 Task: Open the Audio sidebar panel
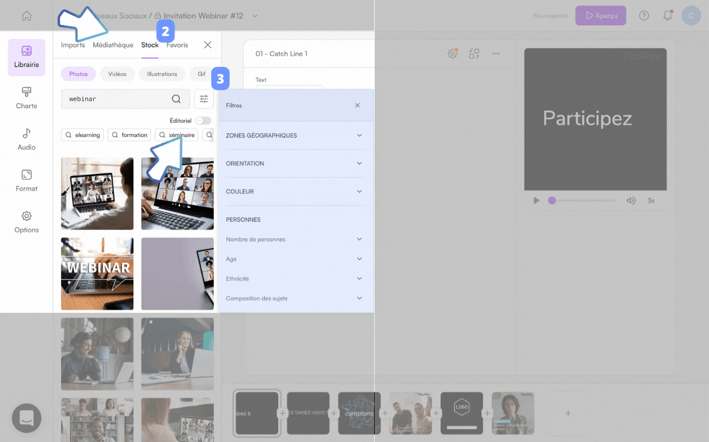click(26, 140)
